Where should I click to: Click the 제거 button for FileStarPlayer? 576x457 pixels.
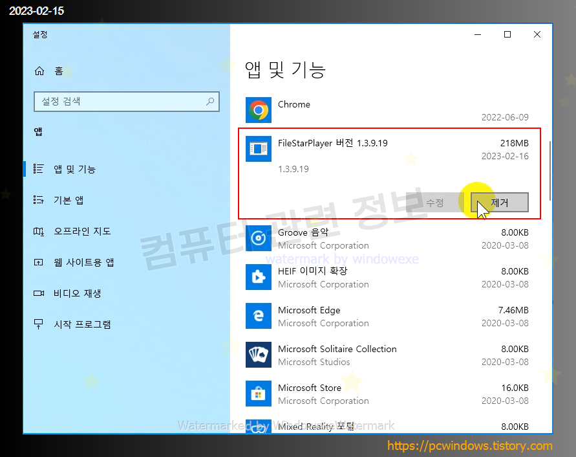point(500,203)
